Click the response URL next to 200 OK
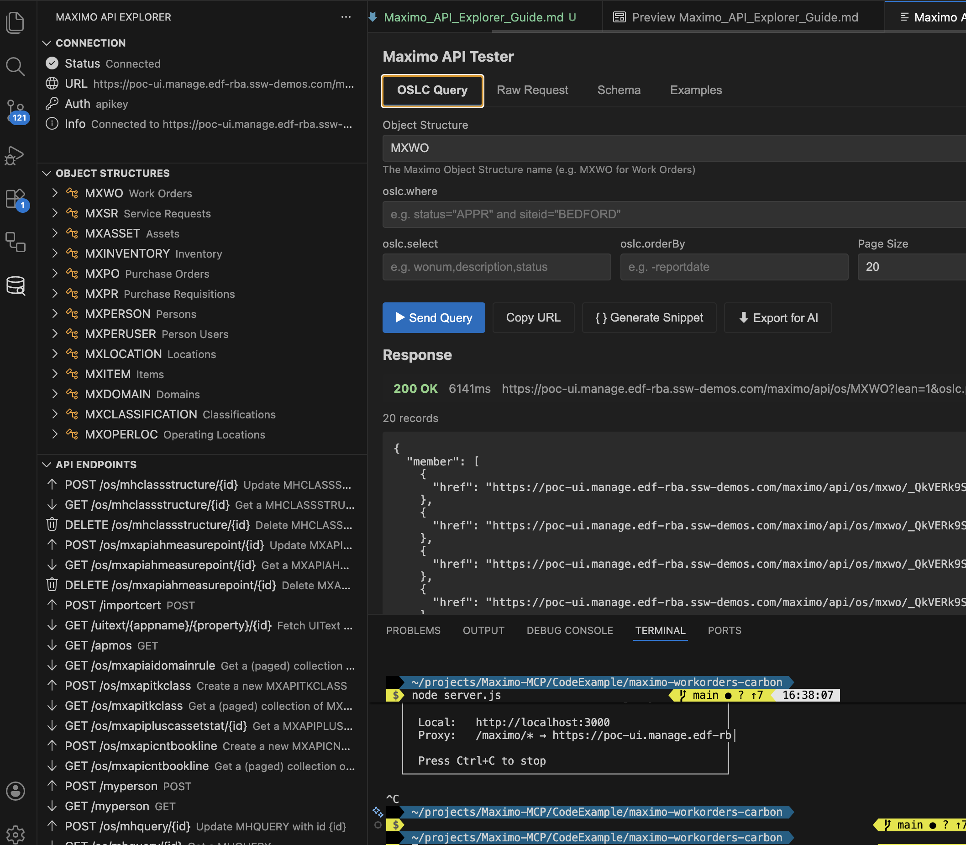 733,389
